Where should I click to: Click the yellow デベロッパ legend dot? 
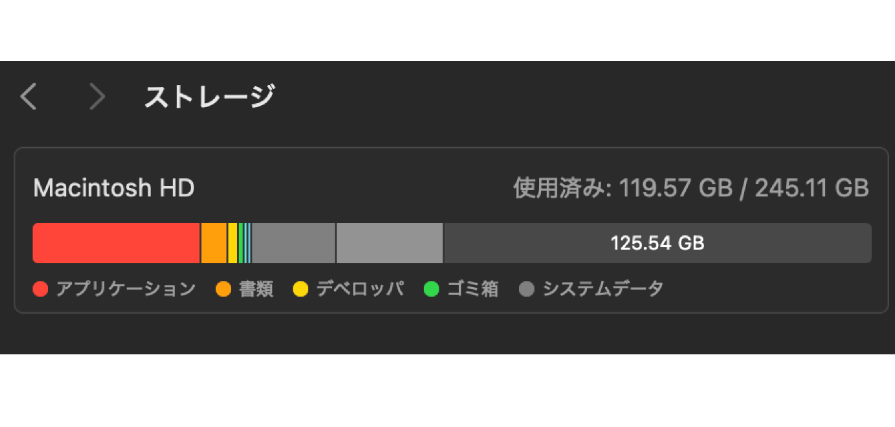[301, 288]
